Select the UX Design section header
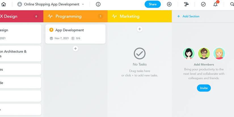This screenshot has height=117, width=234. (x=22, y=16)
